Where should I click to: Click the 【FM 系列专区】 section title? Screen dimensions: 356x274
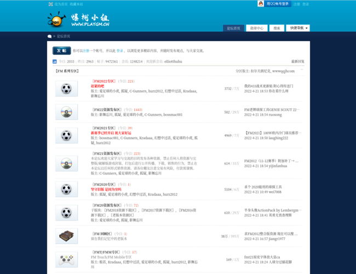click(67, 71)
